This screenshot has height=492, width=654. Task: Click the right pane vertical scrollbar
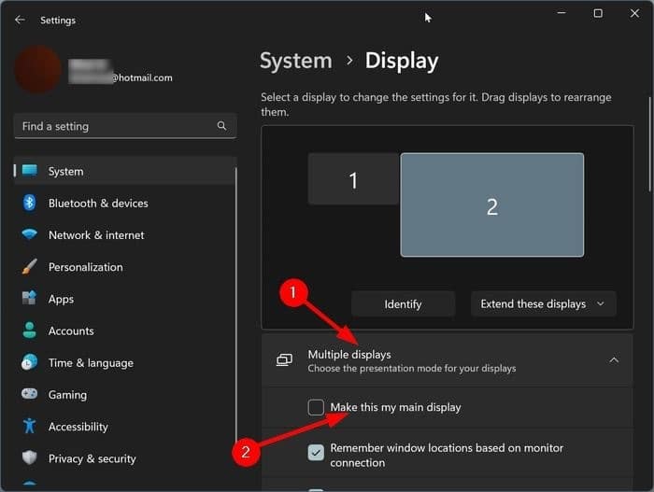point(649,144)
